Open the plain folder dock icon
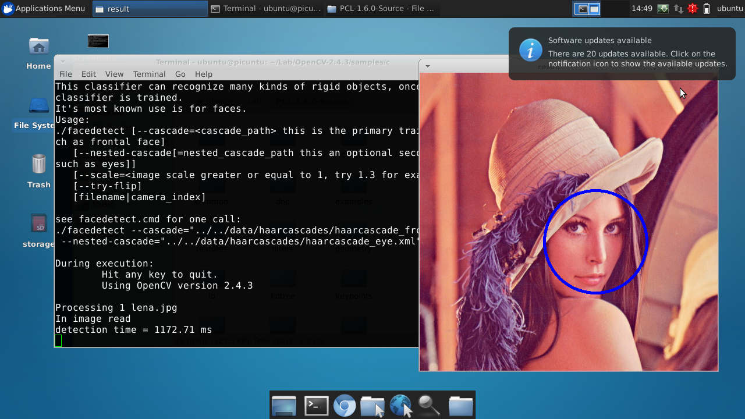 click(460, 406)
